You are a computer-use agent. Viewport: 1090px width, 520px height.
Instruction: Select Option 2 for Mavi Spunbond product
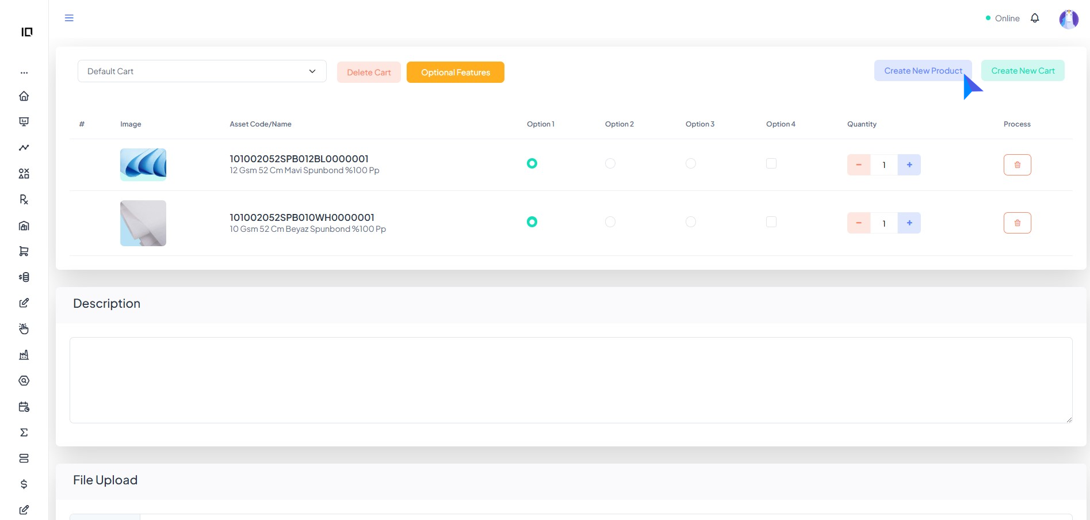610,163
